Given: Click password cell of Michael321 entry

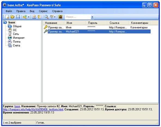Looking at the screenshot, I should point(91,31).
